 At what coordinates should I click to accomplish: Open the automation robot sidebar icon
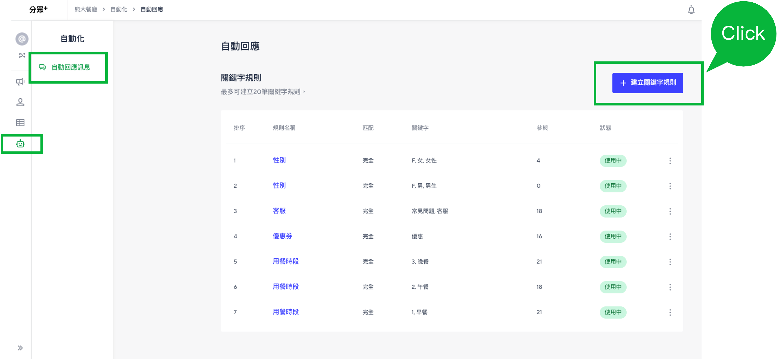point(20,144)
